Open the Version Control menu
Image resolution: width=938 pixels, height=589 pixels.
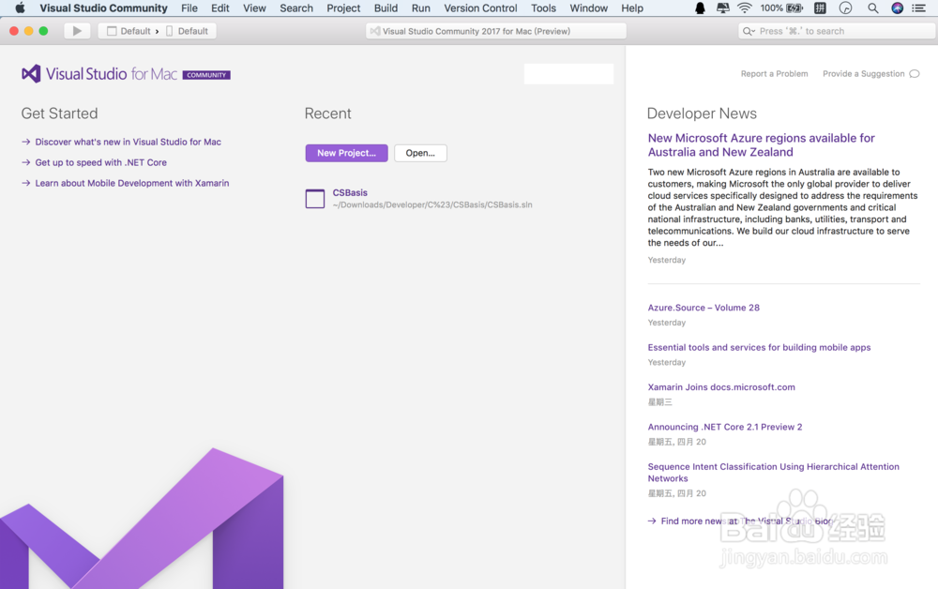(480, 8)
